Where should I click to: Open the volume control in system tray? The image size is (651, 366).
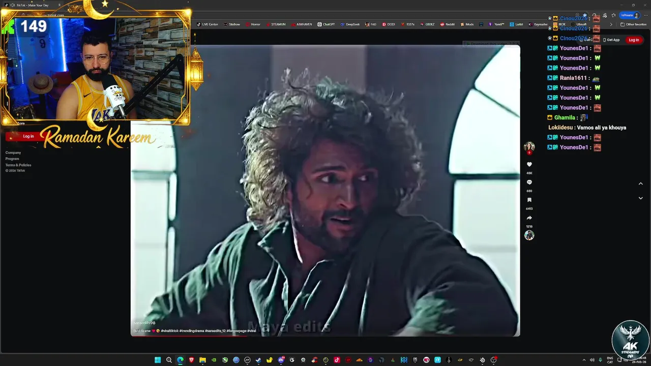click(x=592, y=360)
